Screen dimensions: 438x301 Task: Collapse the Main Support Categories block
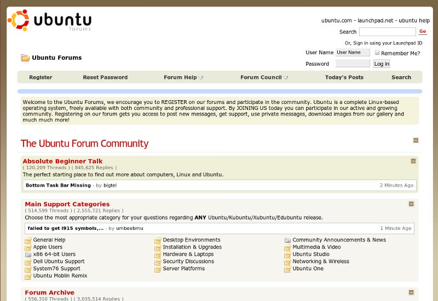click(x=411, y=204)
